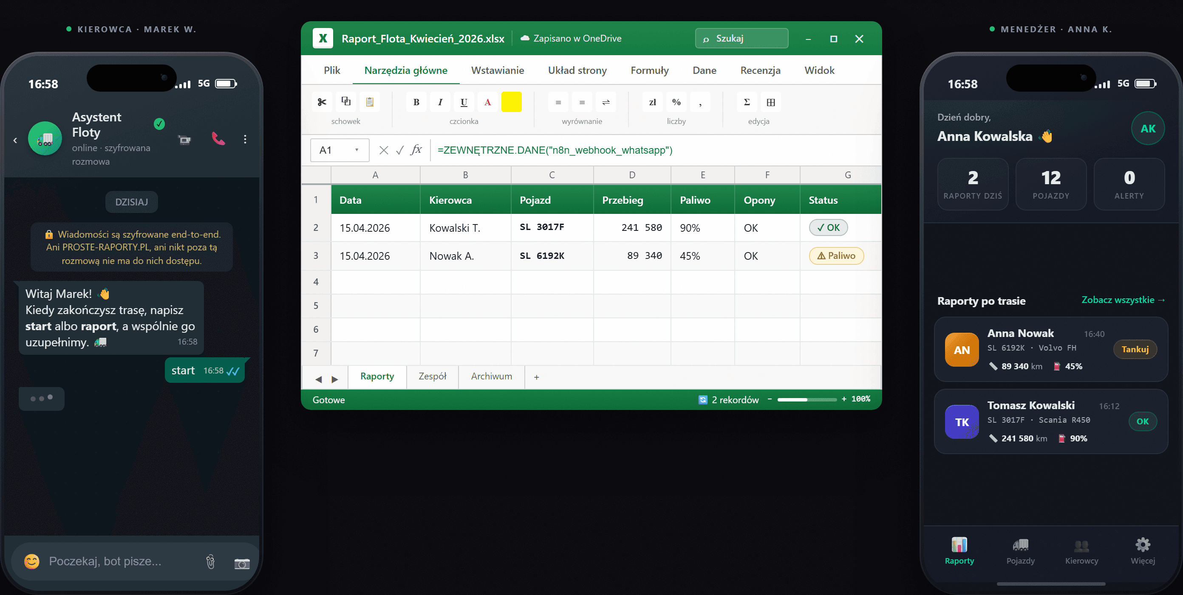
Task: Apply comma thousands separator format
Action: pos(700,102)
